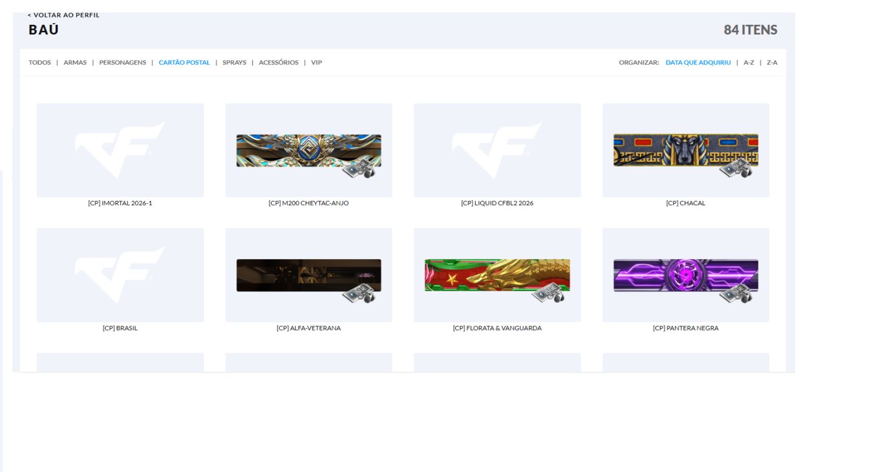Select the Alfa-Veterana postcard banner
The width and height of the screenshot is (874, 472).
click(309, 275)
